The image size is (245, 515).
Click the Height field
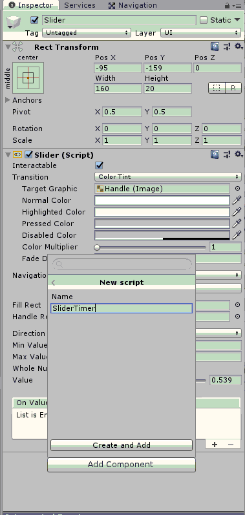point(167,89)
